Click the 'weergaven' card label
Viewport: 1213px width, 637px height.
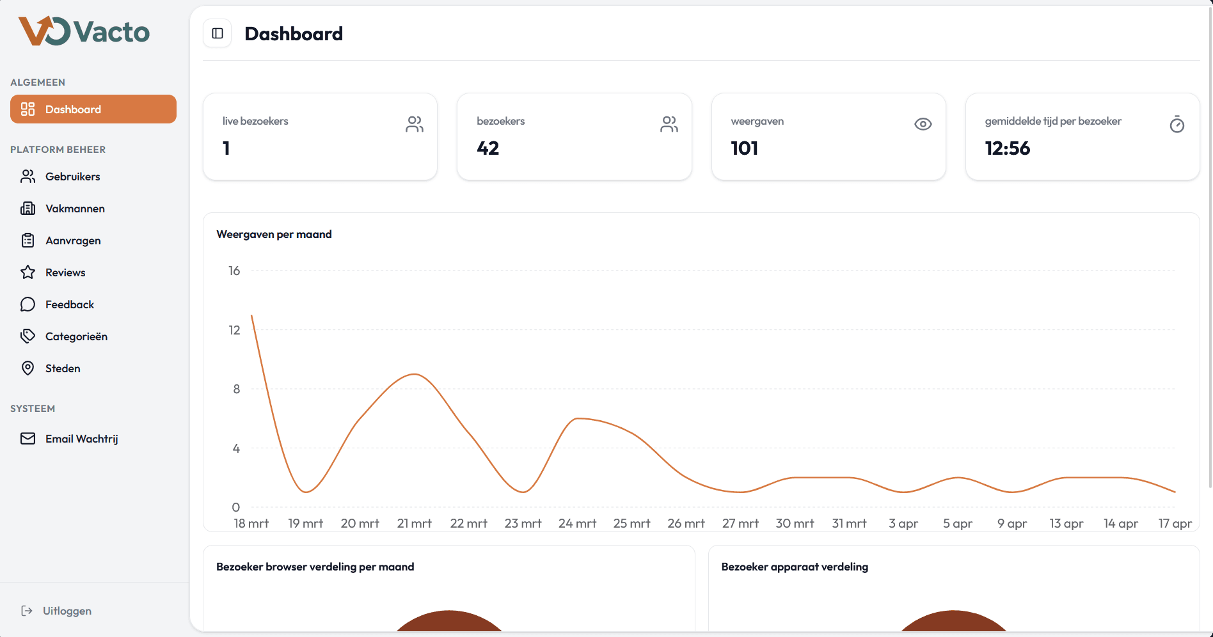[x=757, y=121]
